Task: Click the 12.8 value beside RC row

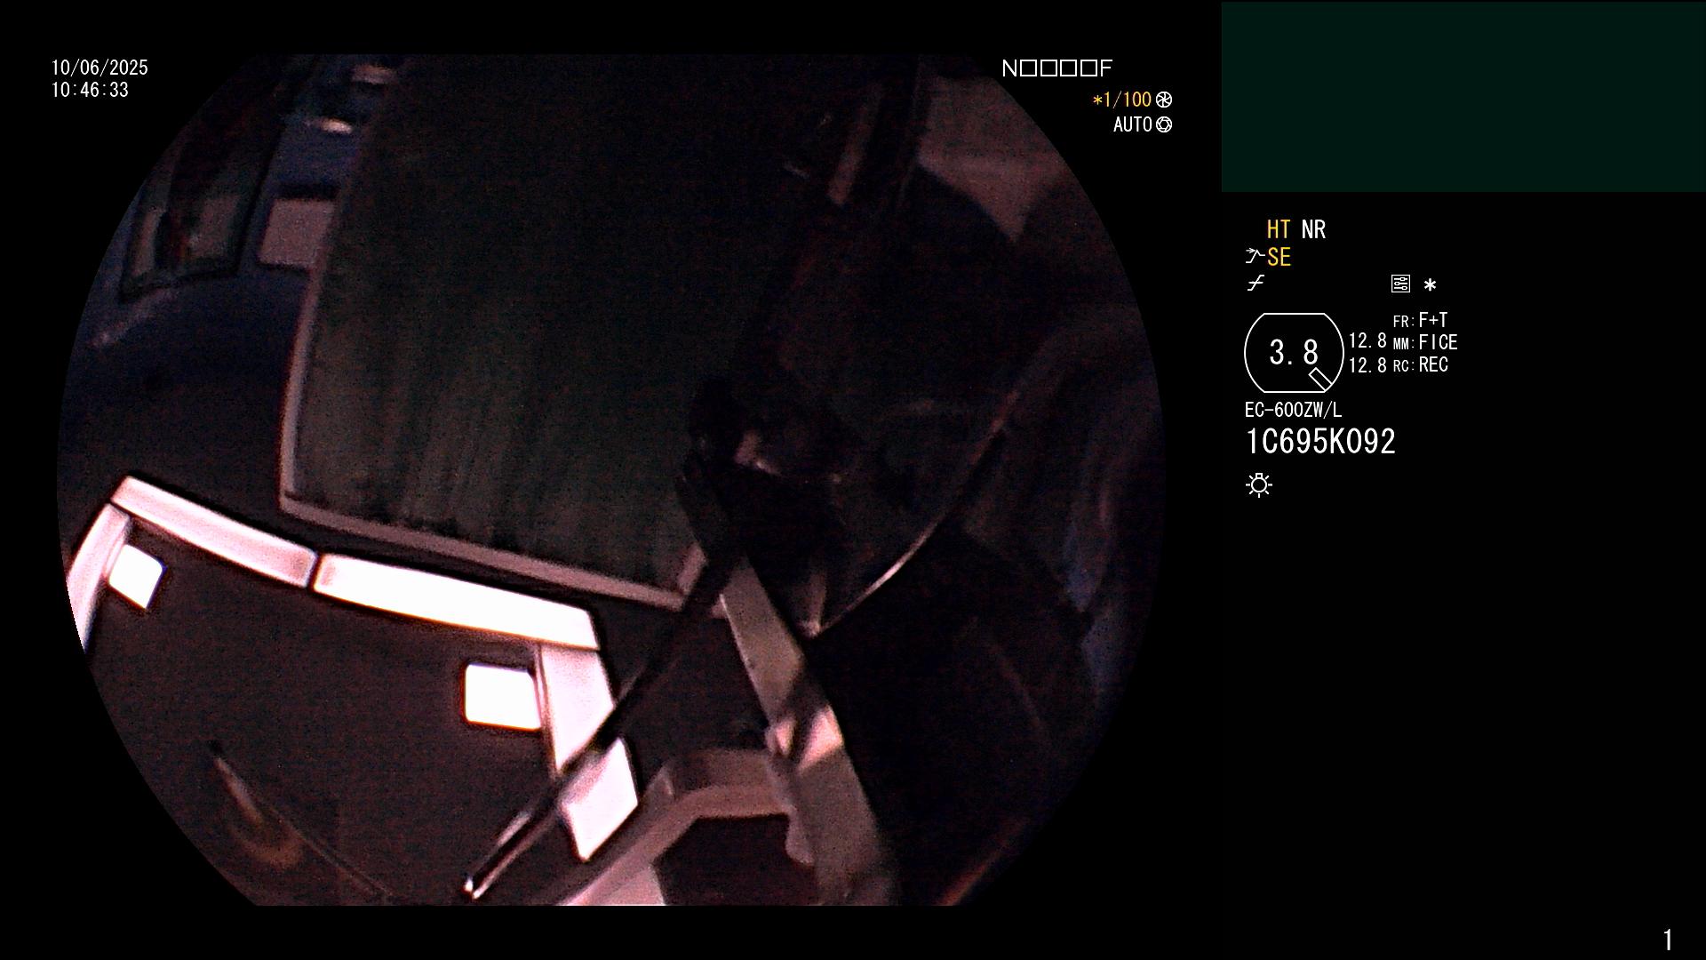Action: click(1367, 365)
